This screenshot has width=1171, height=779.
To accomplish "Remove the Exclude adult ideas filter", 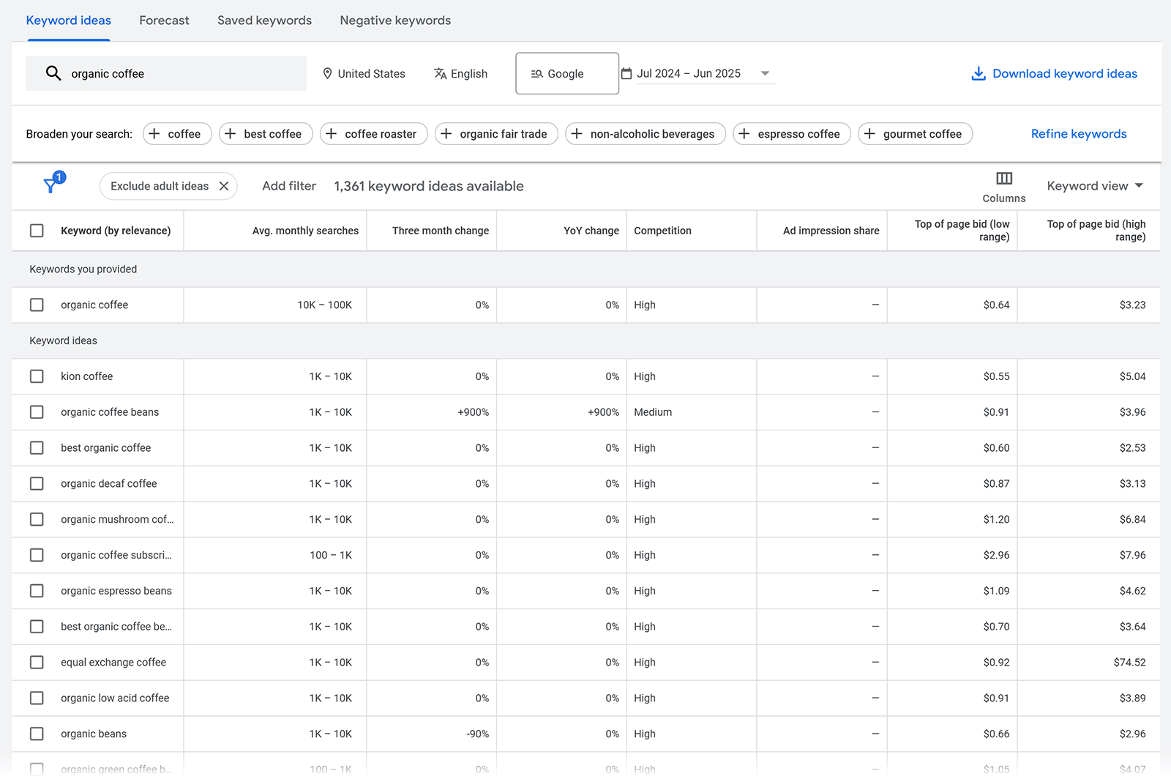I will [x=224, y=186].
